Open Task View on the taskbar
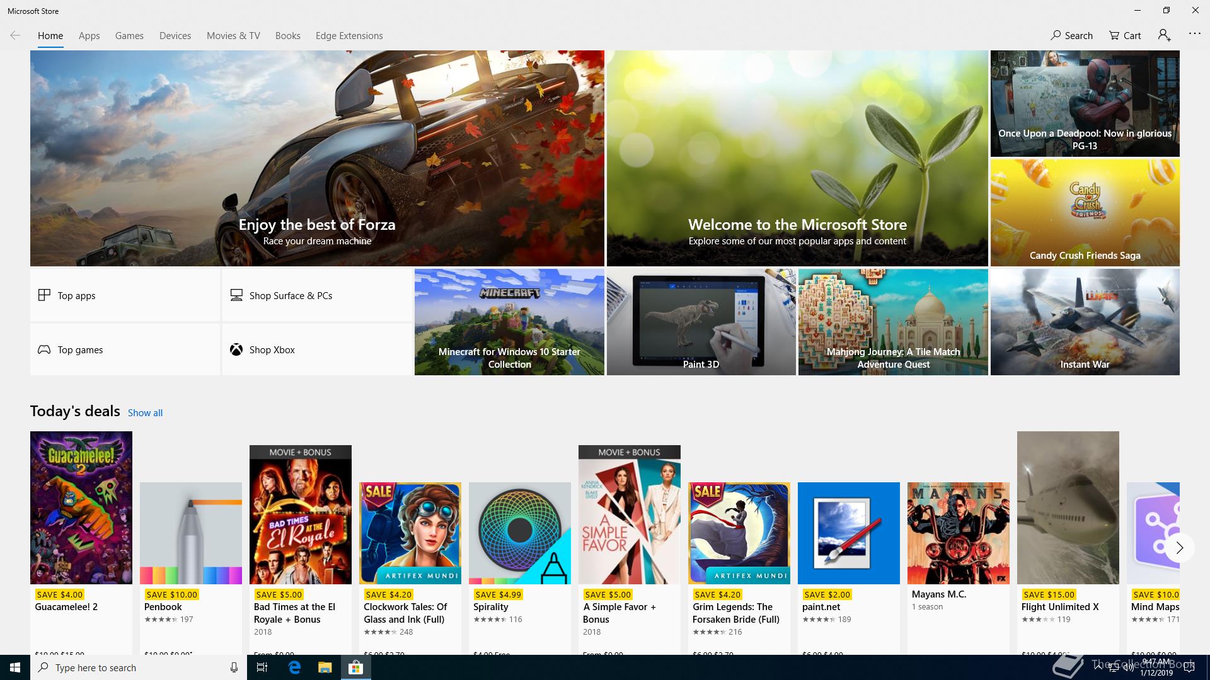1210x680 pixels. tap(262, 667)
